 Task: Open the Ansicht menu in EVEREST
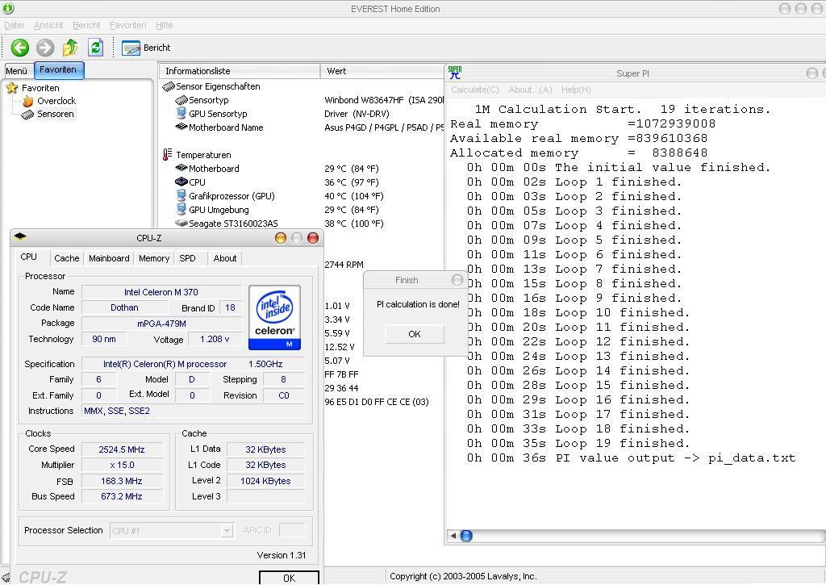(48, 25)
